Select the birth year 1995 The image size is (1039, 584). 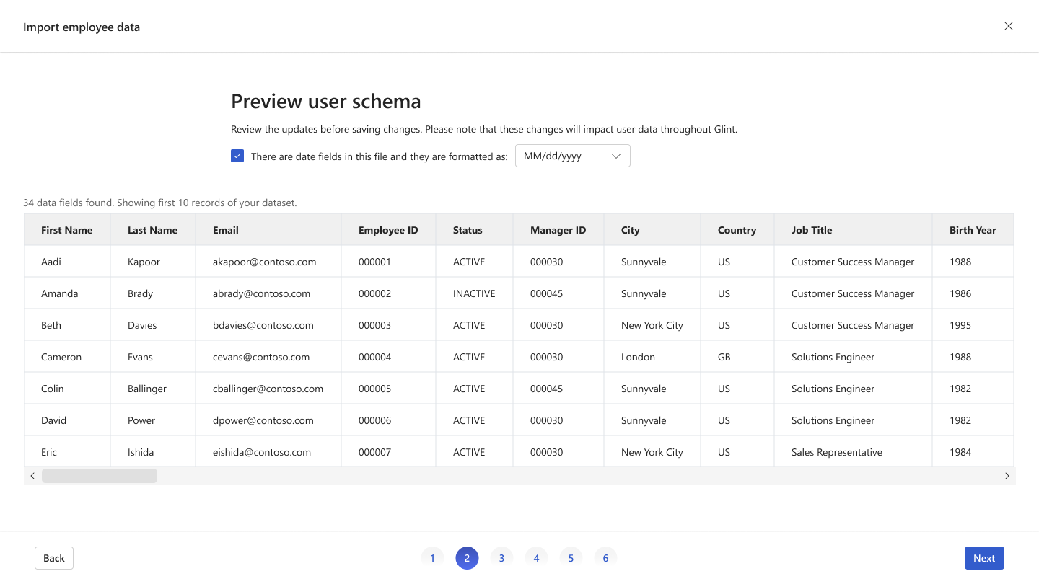pyautogui.click(x=960, y=325)
